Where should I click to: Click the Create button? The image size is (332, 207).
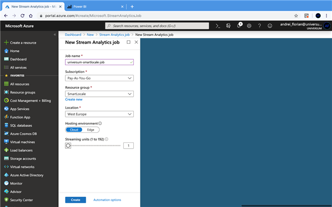[76, 200]
